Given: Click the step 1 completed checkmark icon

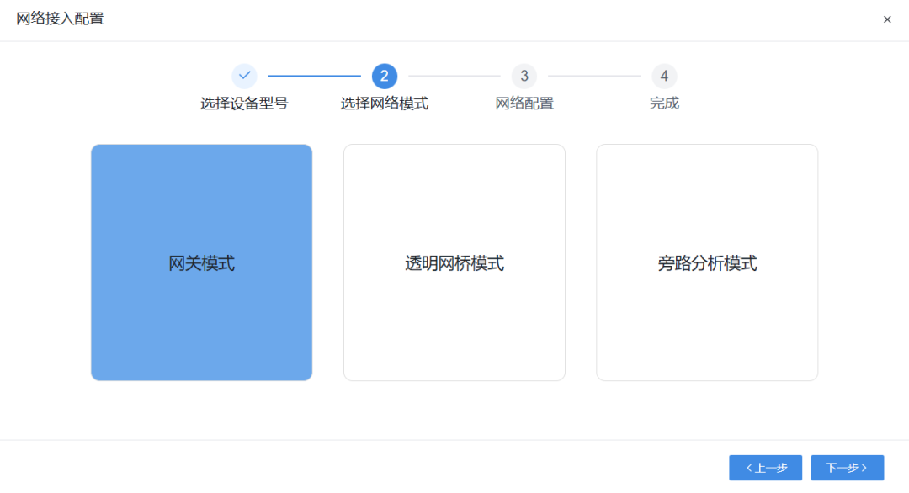Looking at the screenshot, I should click(x=244, y=76).
